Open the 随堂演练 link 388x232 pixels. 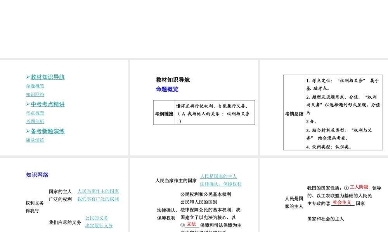(35, 140)
